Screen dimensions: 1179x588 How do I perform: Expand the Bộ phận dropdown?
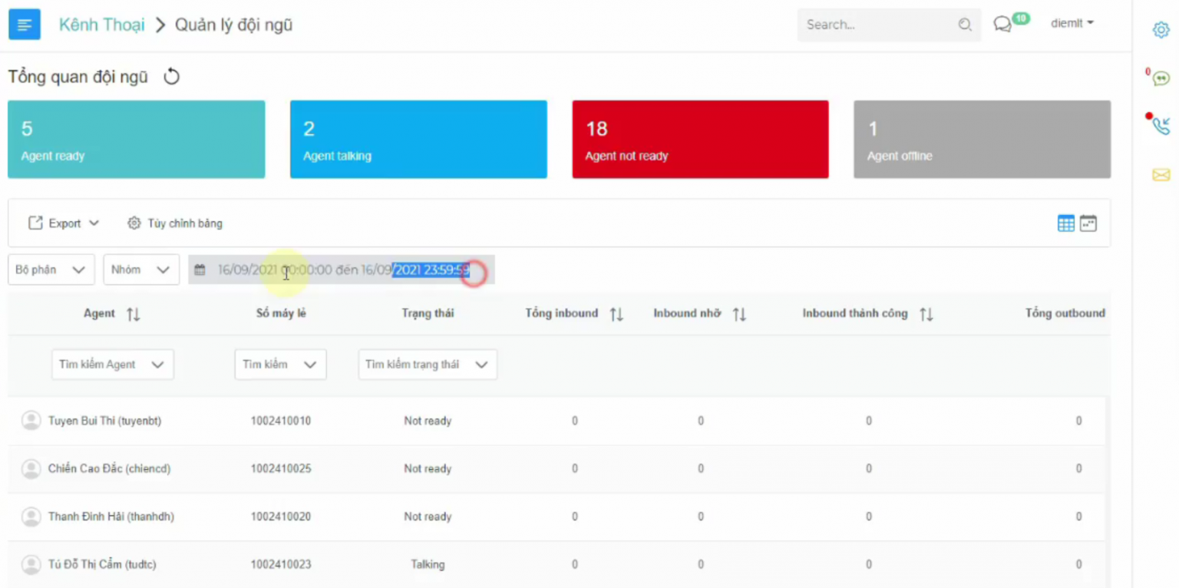tap(51, 270)
